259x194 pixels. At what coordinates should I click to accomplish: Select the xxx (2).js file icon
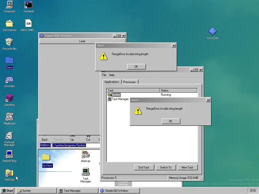click(212, 34)
